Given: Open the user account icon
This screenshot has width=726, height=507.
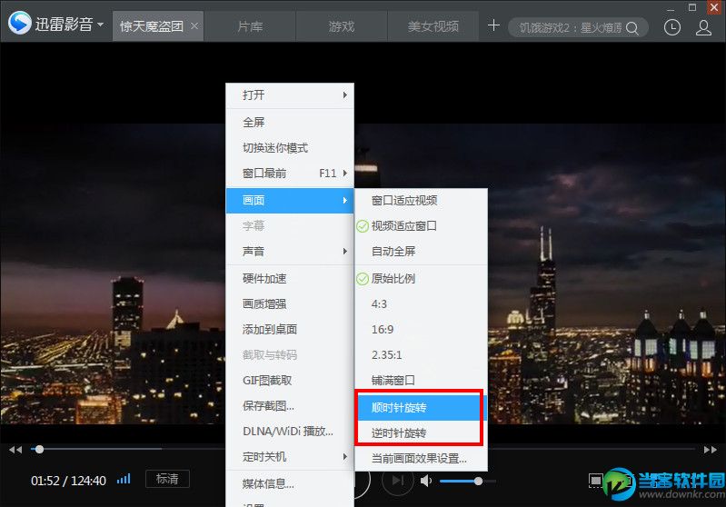Looking at the screenshot, I should pos(703,27).
